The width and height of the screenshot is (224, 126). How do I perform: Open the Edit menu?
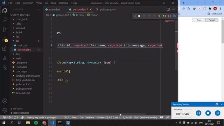(x=17, y=3)
